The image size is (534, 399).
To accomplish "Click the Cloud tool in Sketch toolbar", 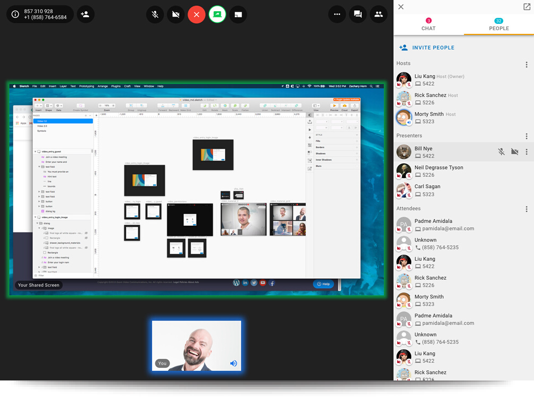I will point(345,108).
